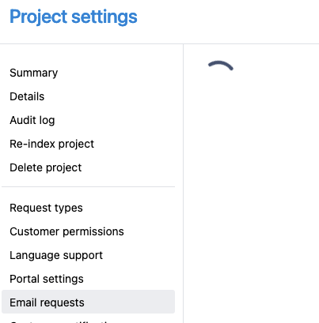
Task: Open Request types settings
Action: (46, 208)
